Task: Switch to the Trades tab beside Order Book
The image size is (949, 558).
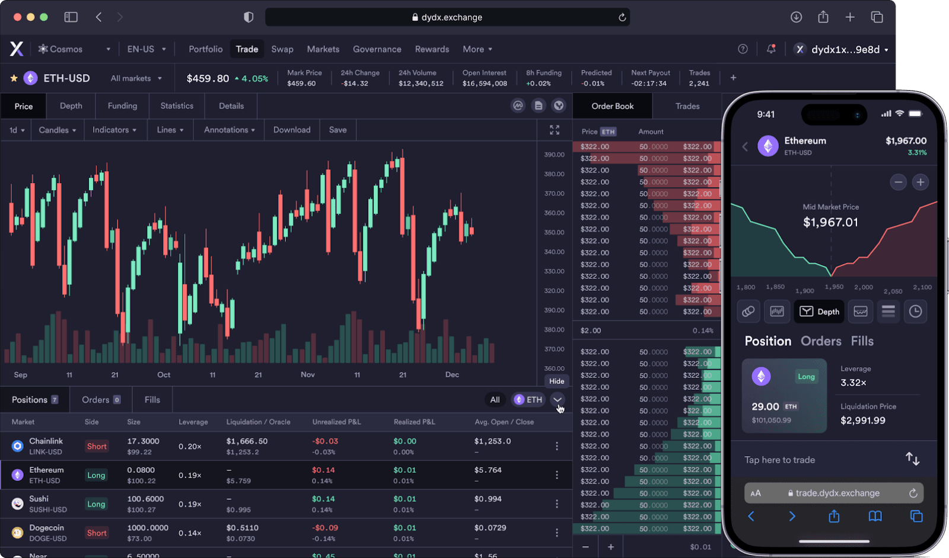Action: [687, 105]
